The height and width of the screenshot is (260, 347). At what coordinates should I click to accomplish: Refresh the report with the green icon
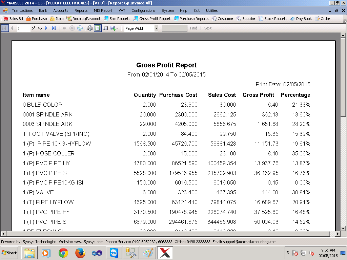80,28
